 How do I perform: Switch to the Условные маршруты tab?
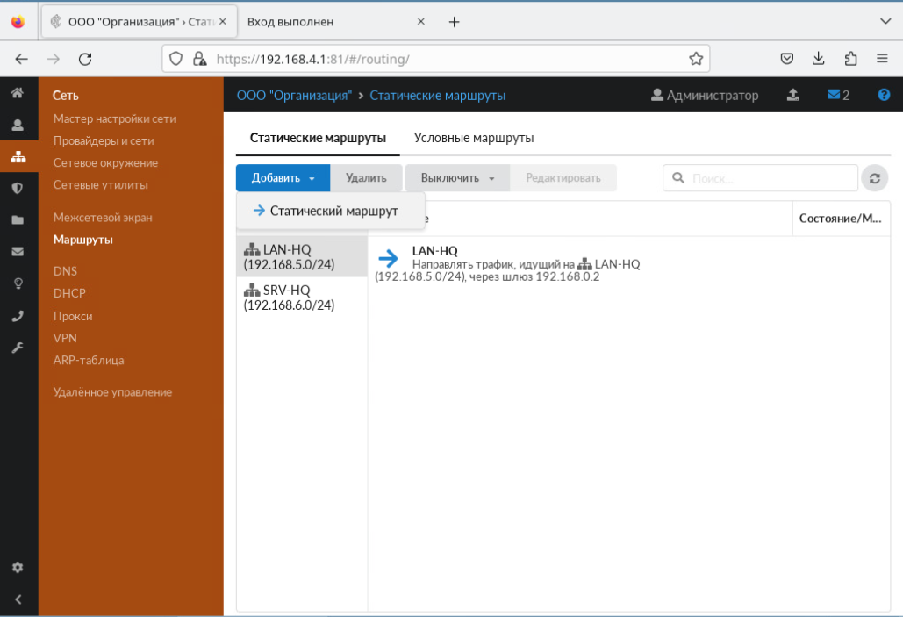point(473,138)
